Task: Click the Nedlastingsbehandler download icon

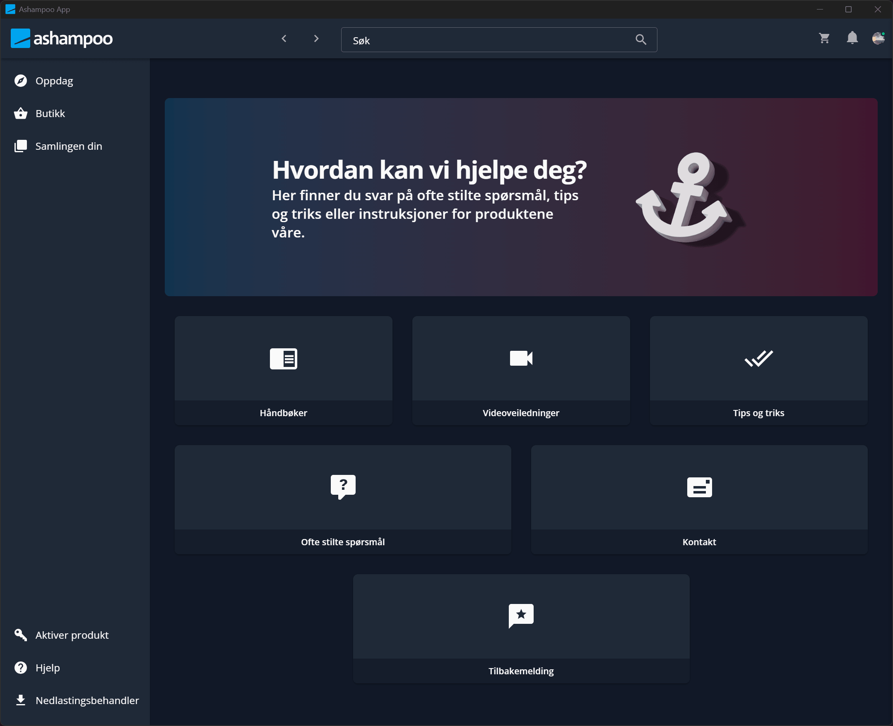Action: 21,700
